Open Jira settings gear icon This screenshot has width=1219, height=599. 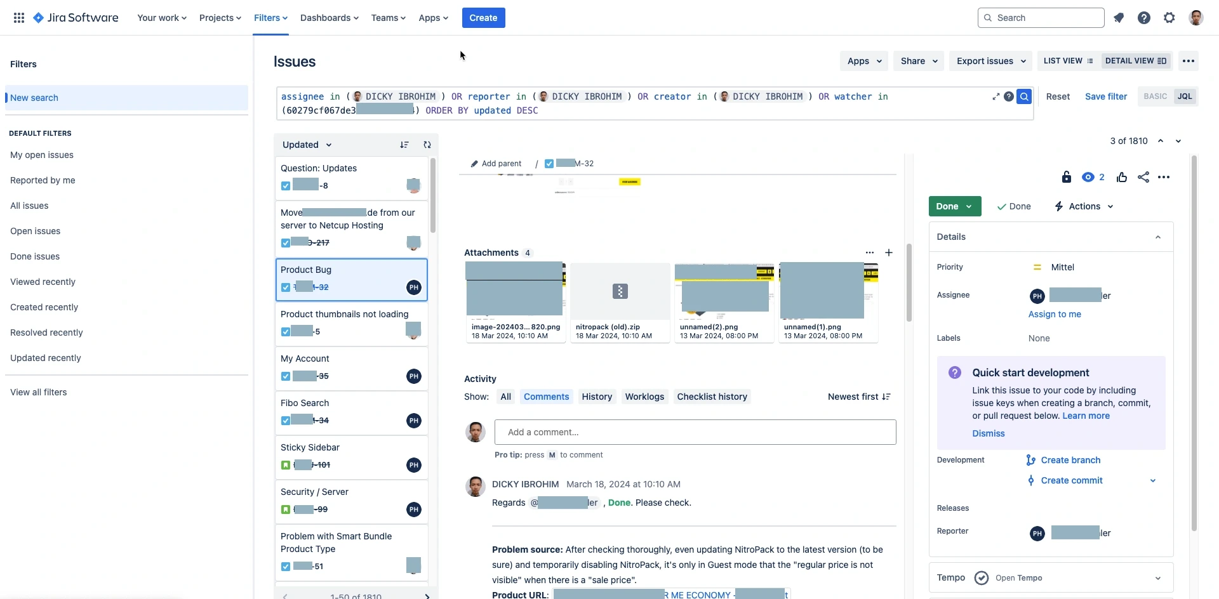pos(1169,18)
